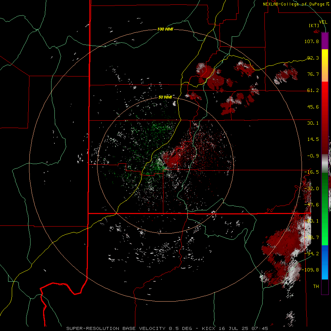Click the 50 NMI range ring label

coord(165,97)
